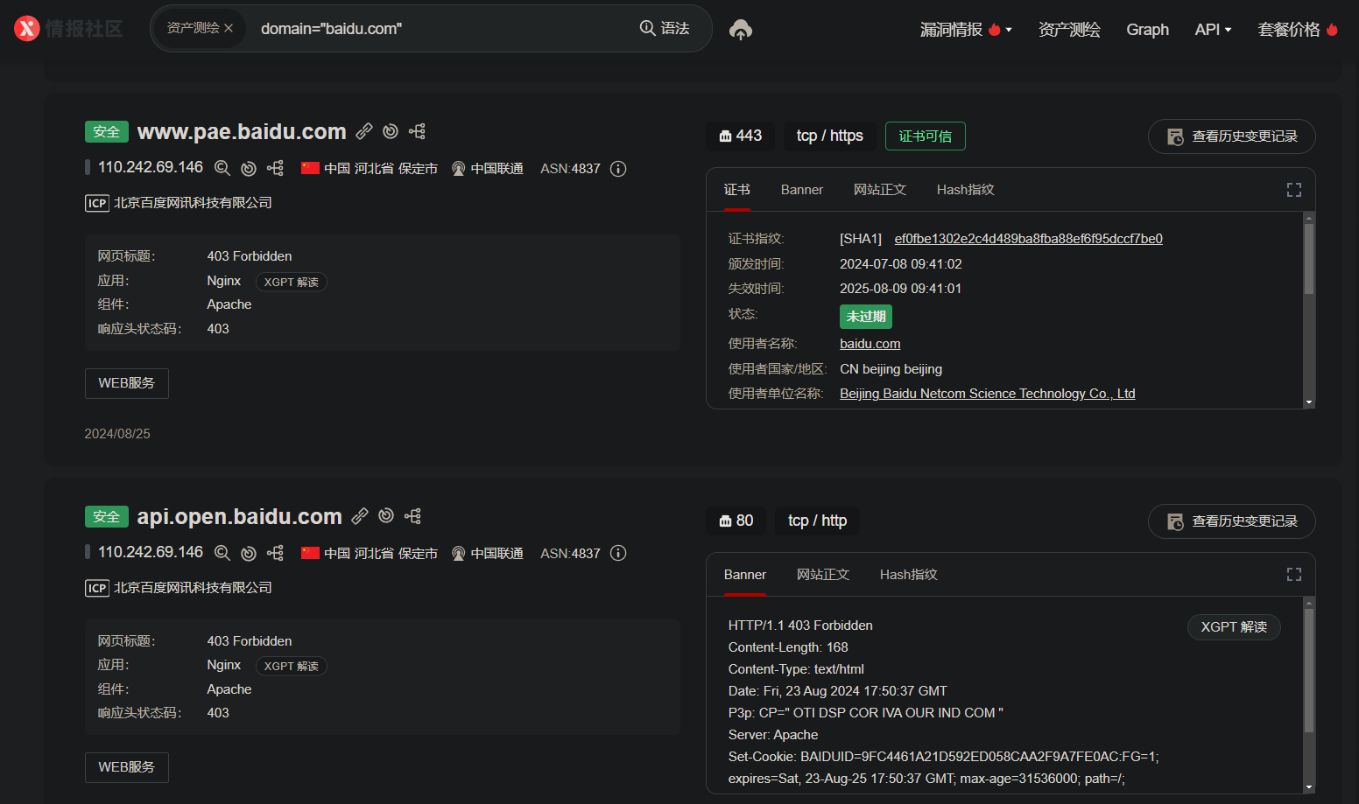Click topology icon next to www.pae.baidu.com
This screenshot has width=1359, height=804.
pyautogui.click(x=417, y=131)
